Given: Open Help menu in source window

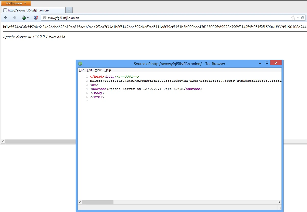Looking at the screenshot, I should coord(108,70).
